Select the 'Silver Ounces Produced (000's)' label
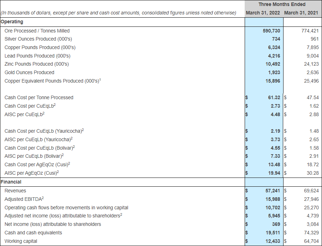This screenshot has height=246, width=322. (x=36, y=39)
